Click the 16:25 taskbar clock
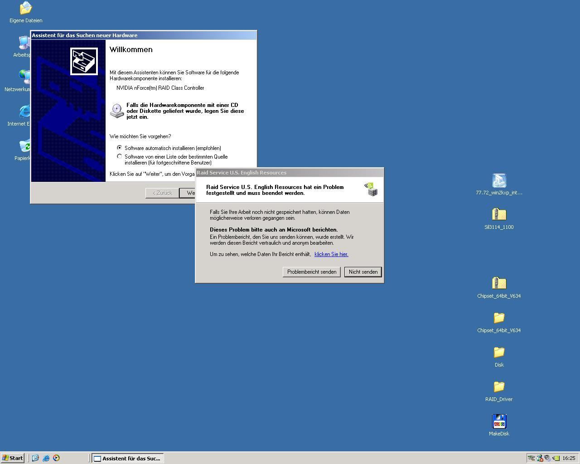 [x=569, y=458]
